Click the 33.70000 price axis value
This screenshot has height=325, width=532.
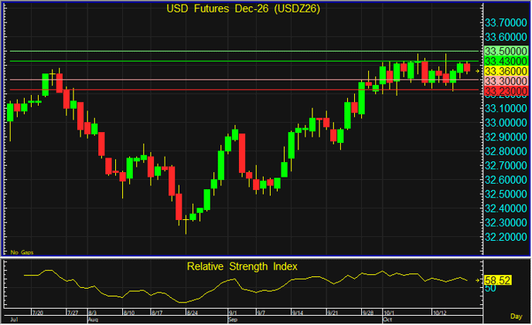506,22
